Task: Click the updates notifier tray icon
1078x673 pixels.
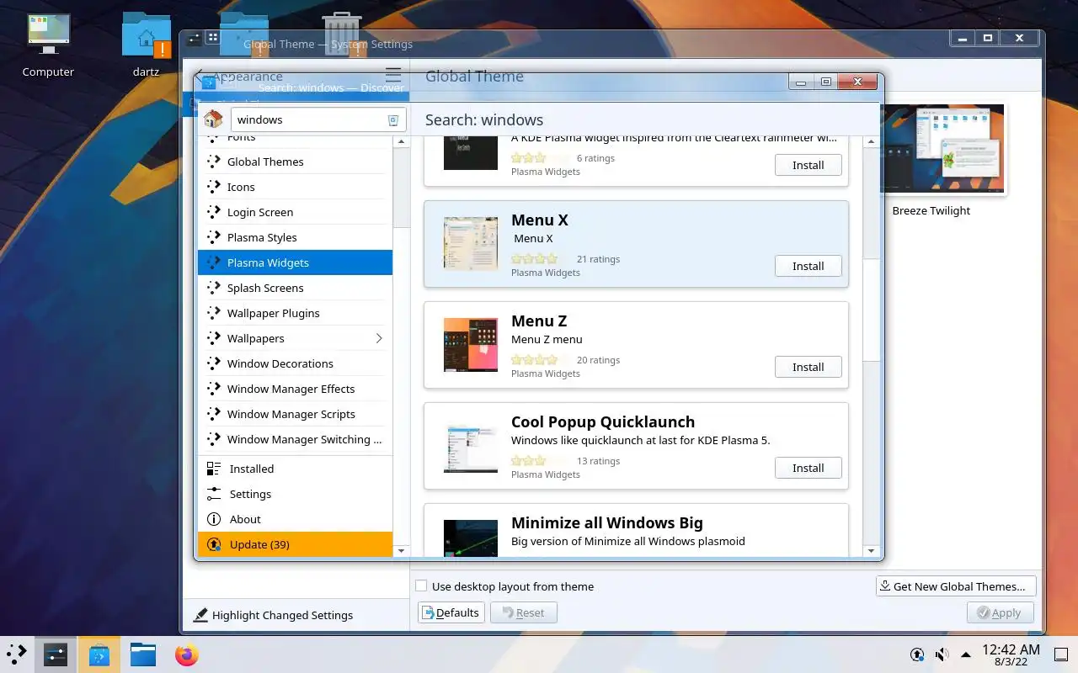Action: click(917, 654)
